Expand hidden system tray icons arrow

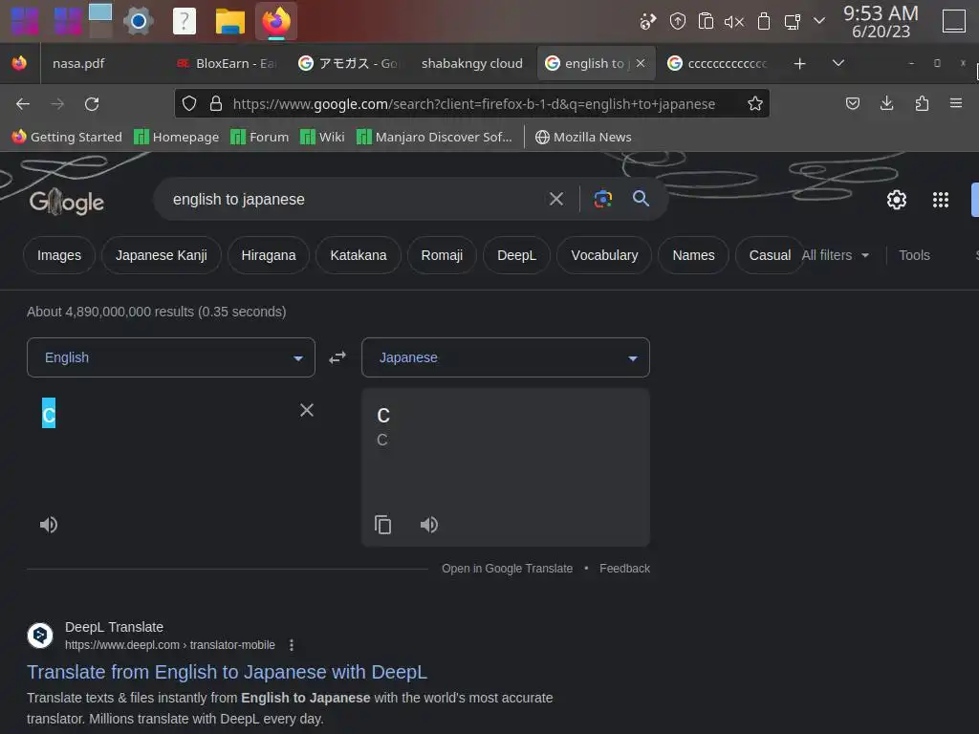(819, 21)
